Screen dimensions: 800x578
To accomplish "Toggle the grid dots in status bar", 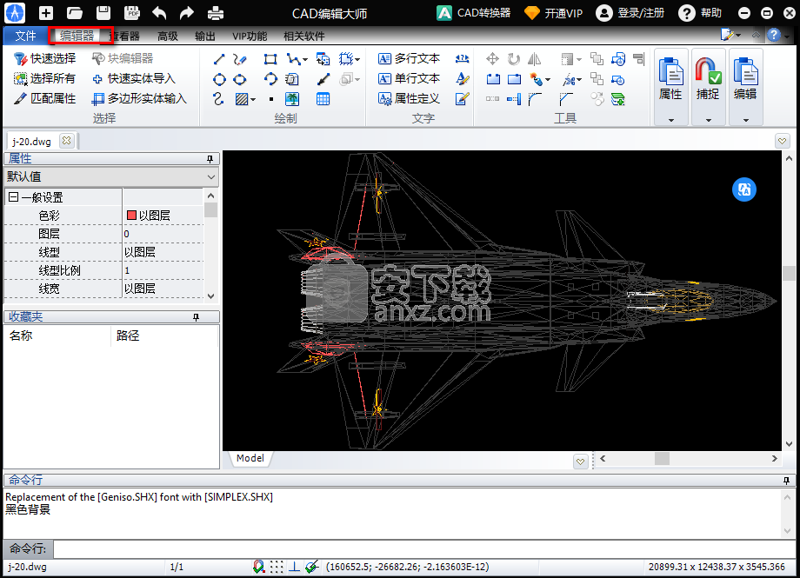I will (x=277, y=567).
